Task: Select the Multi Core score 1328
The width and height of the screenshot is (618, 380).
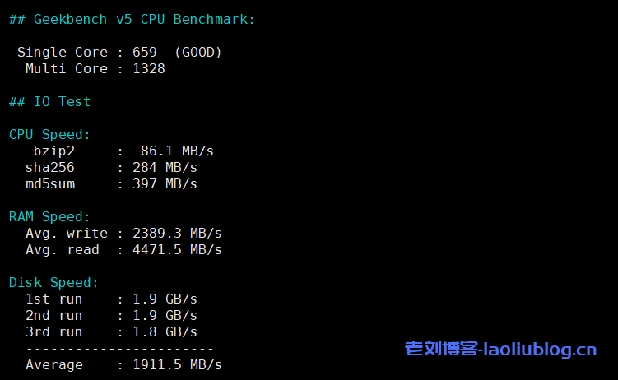Action: click(148, 68)
